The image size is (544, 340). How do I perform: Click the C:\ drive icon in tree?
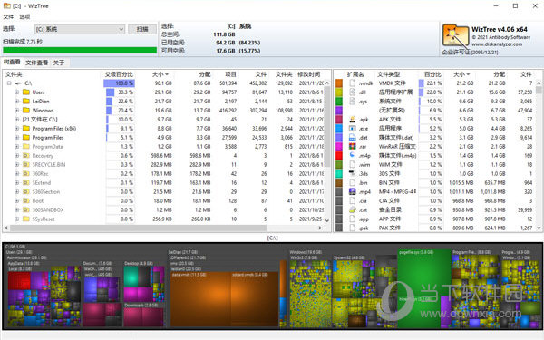[18, 83]
